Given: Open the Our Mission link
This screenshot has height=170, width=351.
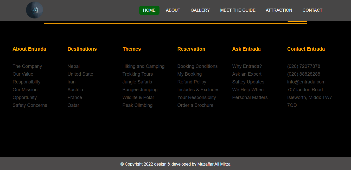Looking at the screenshot, I should pyautogui.click(x=25, y=90).
